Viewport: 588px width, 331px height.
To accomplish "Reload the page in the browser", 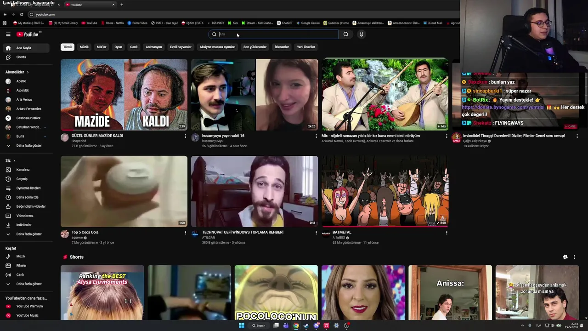I will (21, 15).
